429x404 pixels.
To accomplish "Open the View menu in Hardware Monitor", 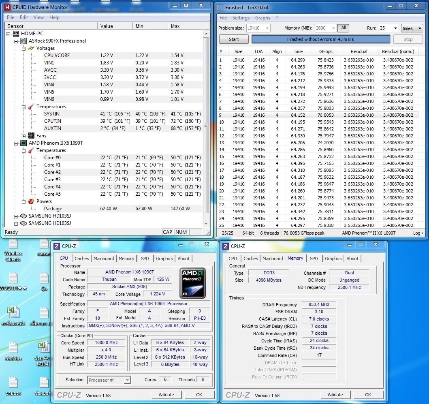I will [x=38, y=17].
